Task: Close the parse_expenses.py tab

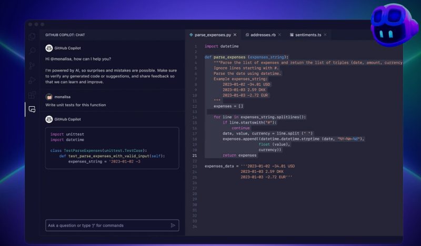Action: [x=235, y=35]
